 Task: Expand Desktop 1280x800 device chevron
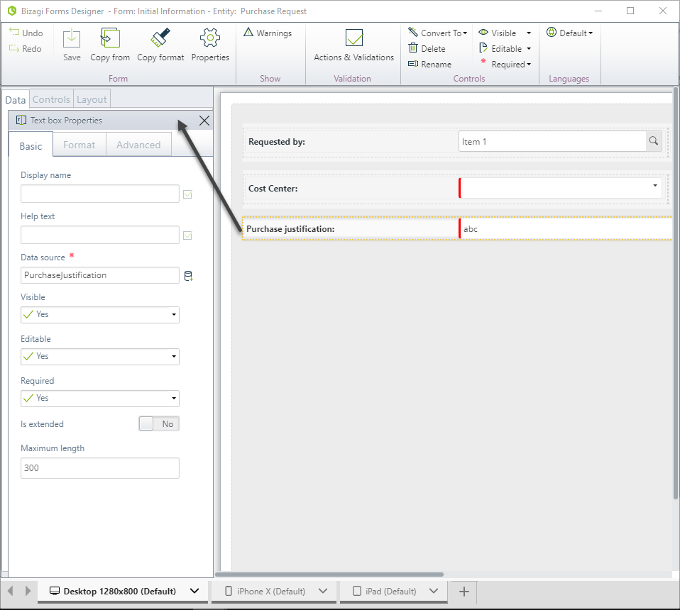point(194,591)
